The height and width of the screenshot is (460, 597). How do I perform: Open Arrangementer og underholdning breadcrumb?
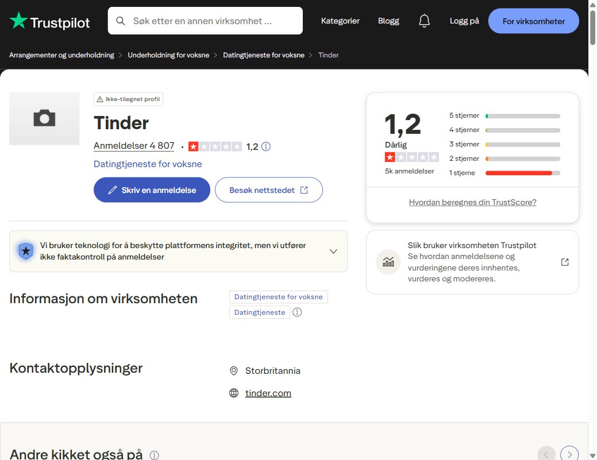point(61,55)
